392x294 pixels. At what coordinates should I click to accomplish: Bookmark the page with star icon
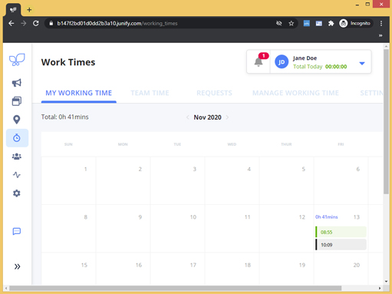click(x=292, y=23)
